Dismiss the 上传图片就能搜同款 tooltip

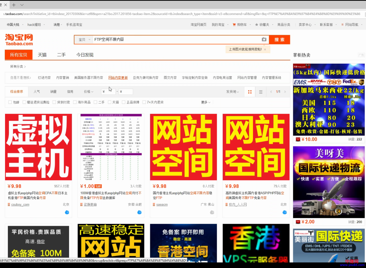[265, 49]
